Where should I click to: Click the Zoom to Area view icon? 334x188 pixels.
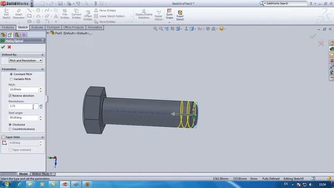pos(161,29)
